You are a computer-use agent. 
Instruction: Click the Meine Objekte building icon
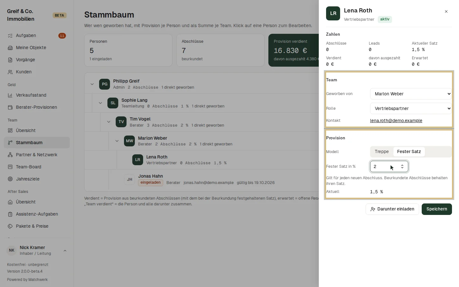(x=10, y=48)
